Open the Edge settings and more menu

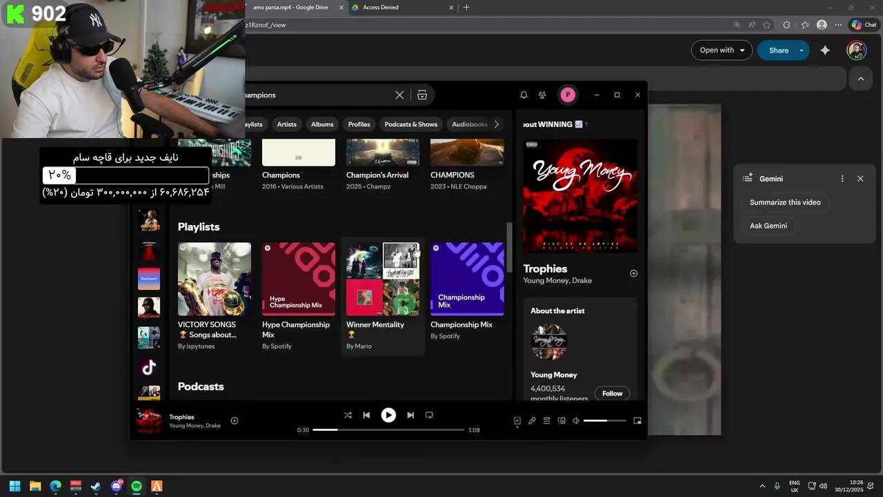[x=838, y=25]
